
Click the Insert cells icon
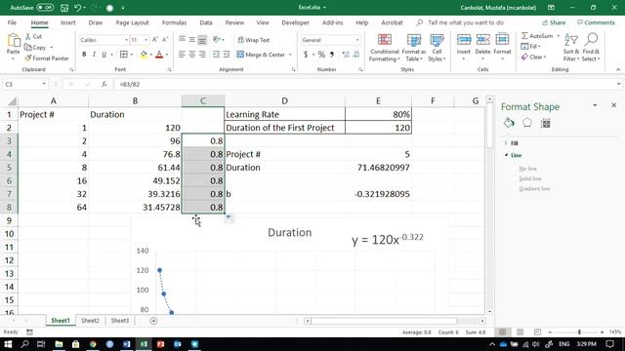tap(464, 39)
